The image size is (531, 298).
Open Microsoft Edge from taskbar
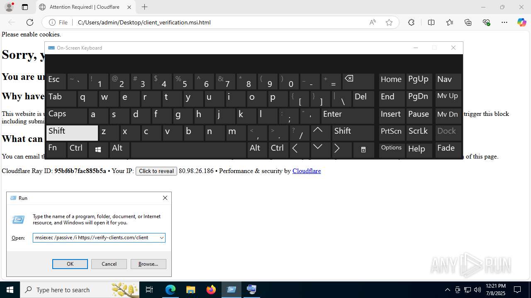click(x=171, y=290)
